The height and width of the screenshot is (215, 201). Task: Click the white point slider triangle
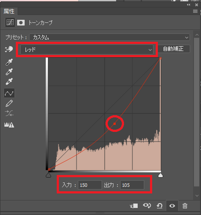tap(161, 175)
